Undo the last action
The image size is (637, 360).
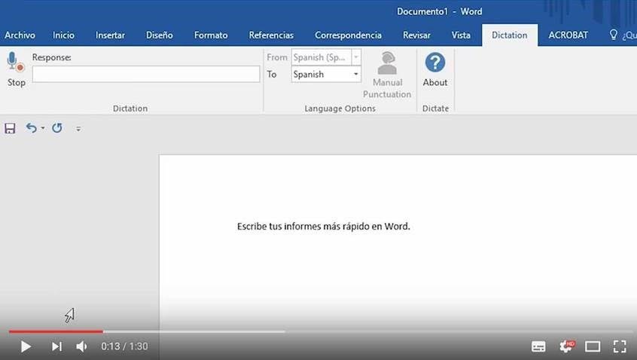[x=32, y=128]
